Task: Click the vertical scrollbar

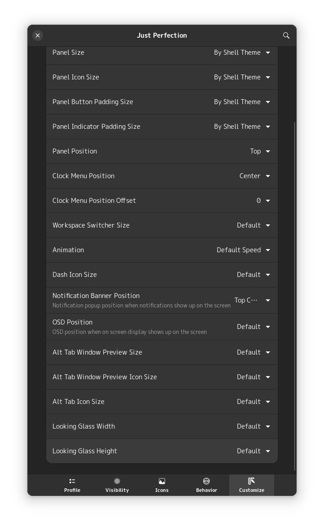Action: [x=294, y=296]
